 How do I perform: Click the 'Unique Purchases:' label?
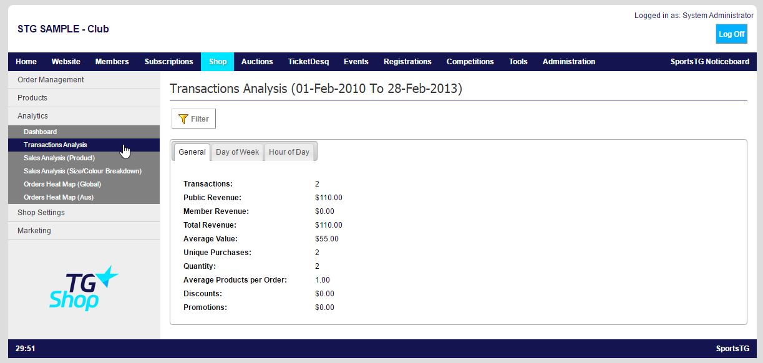217,253
